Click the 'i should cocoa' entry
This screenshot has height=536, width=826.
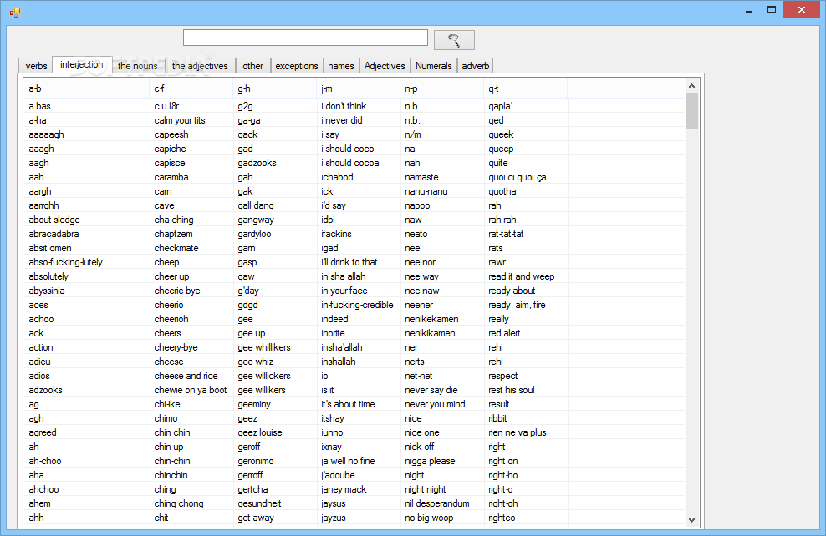click(x=349, y=163)
